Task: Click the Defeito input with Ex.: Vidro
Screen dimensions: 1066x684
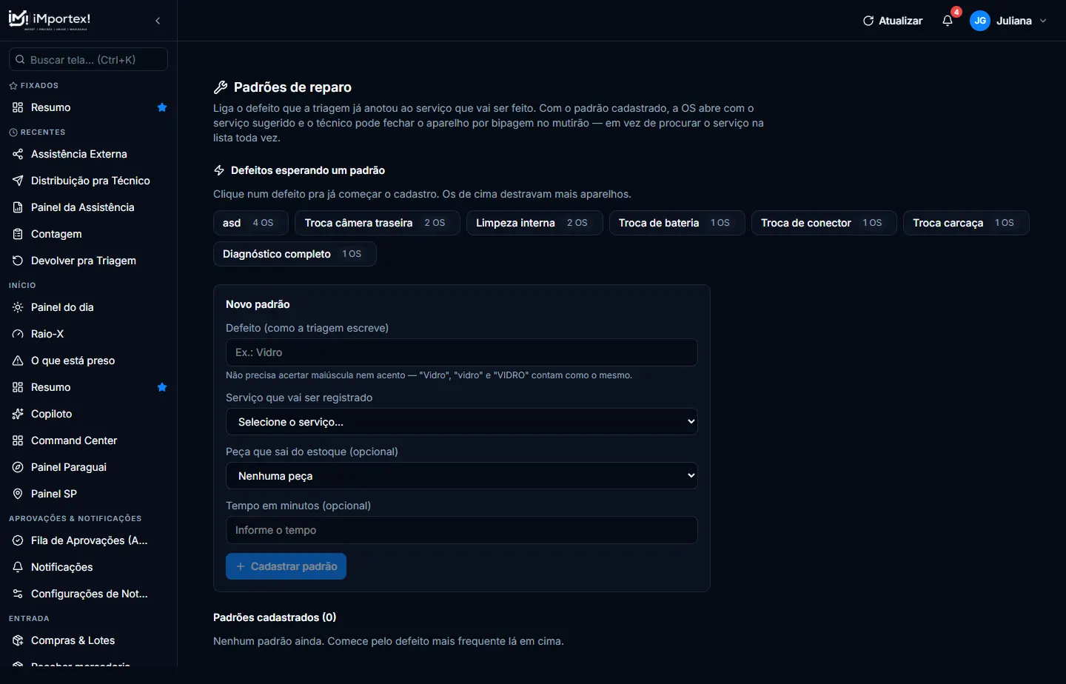Action: pos(462,352)
